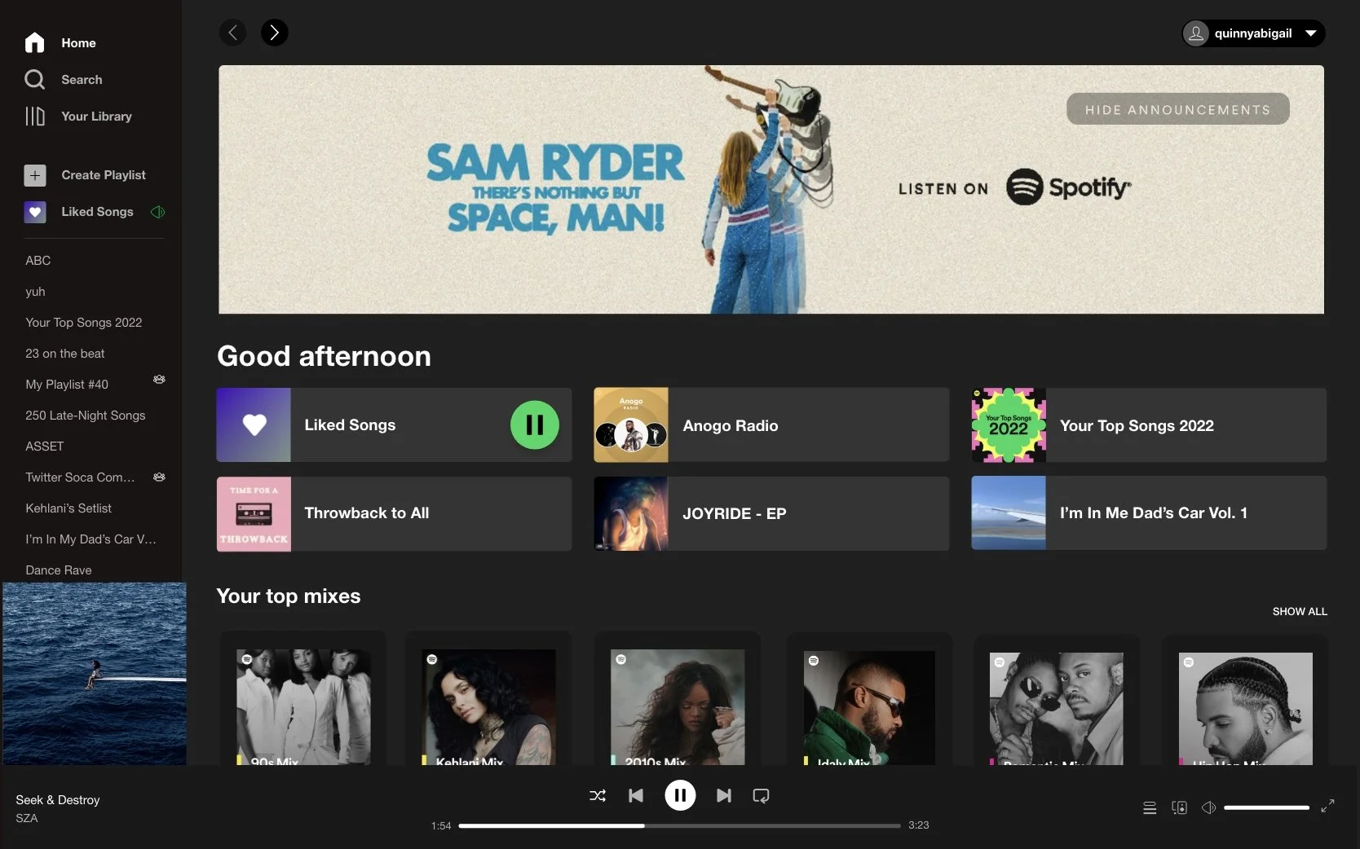This screenshot has width=1360, height=849.
Task: Open the Dance Rave playlist
Action: click(58, 570)
